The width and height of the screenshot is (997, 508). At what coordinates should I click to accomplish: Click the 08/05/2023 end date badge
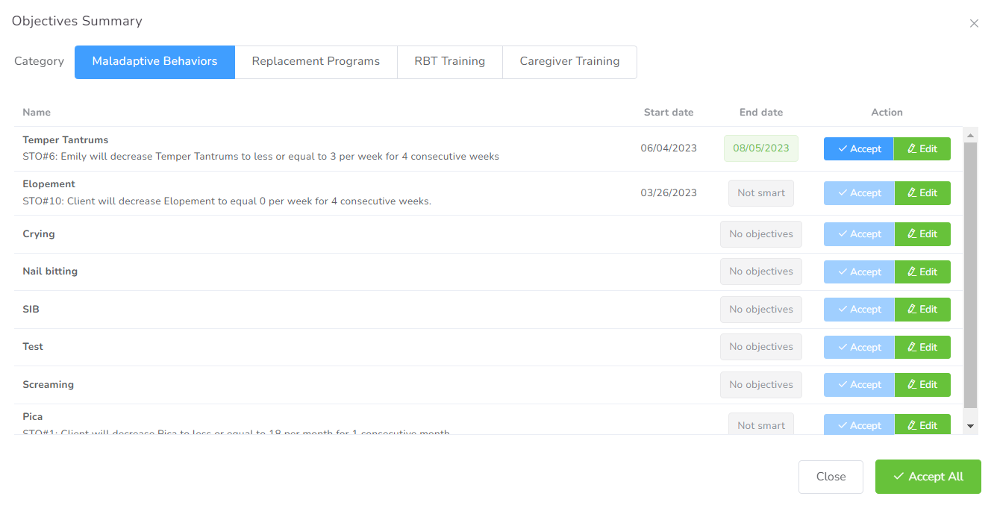point(760,148)
